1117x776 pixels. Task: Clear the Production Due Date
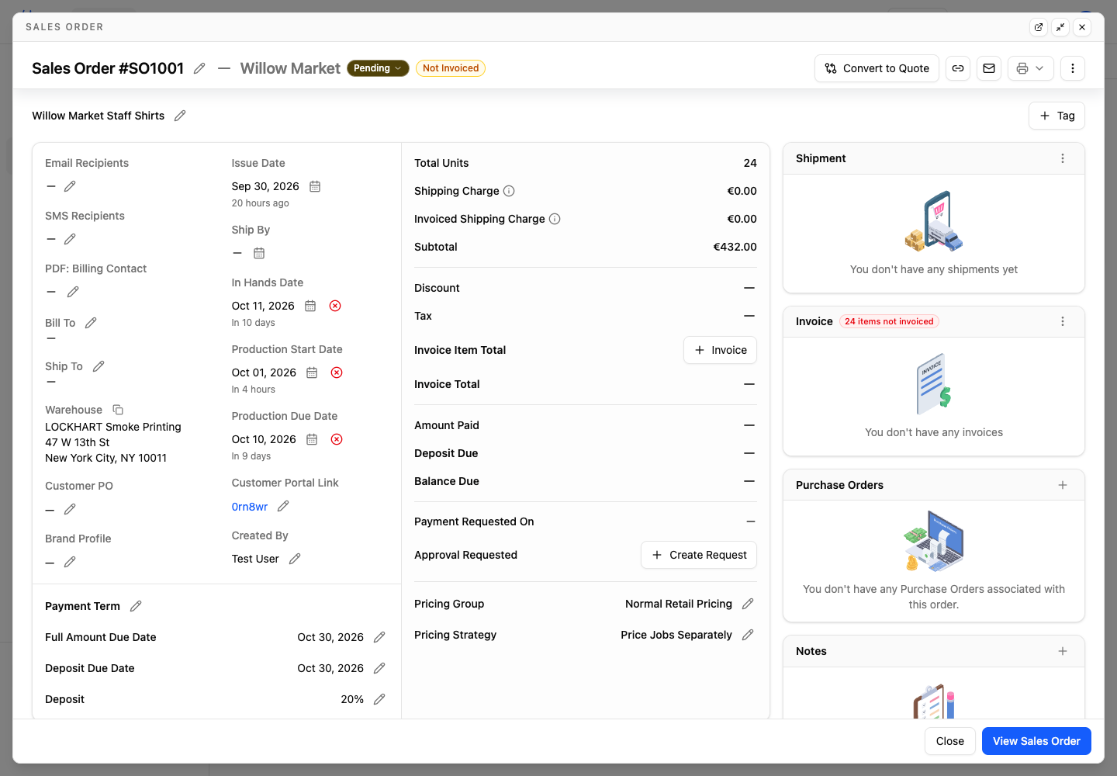[337, 439]
